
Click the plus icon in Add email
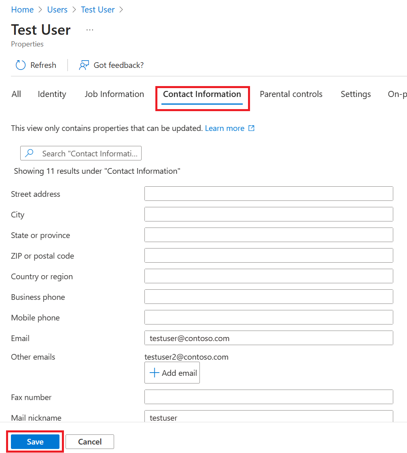(x=154, y=373)
